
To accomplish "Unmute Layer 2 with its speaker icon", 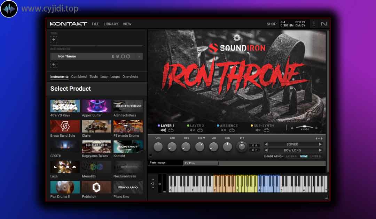I will [x=192, y=130].
